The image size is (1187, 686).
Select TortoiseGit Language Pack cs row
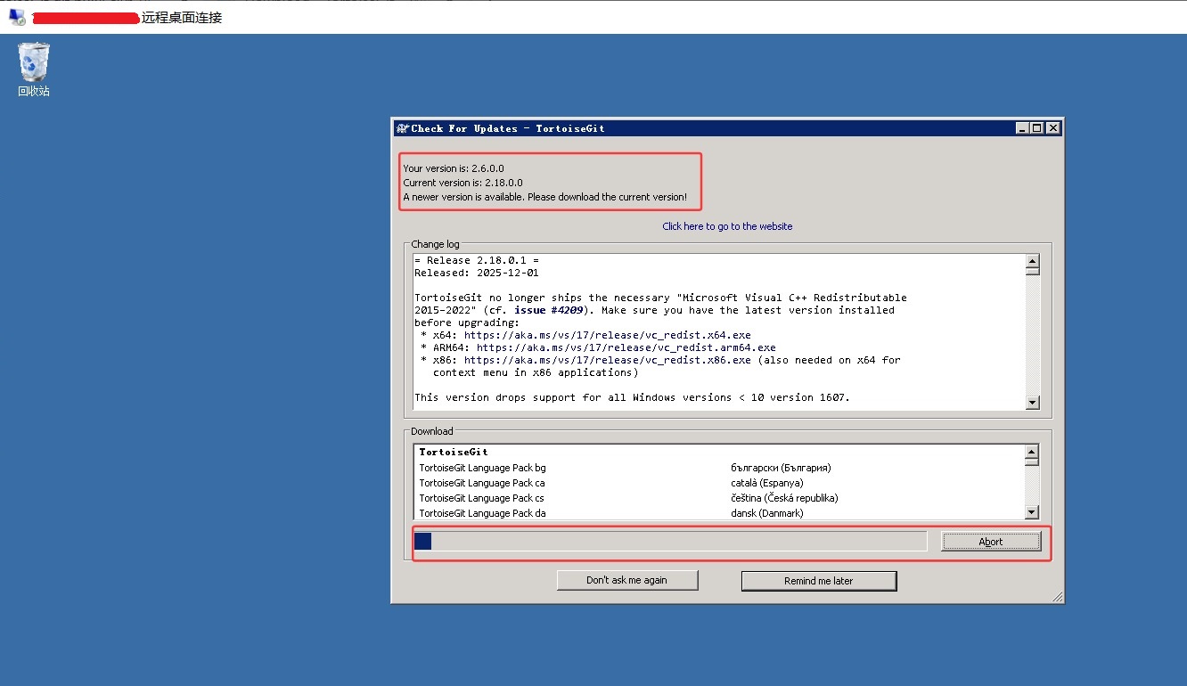pyautogui.click(x=720, y=498)
